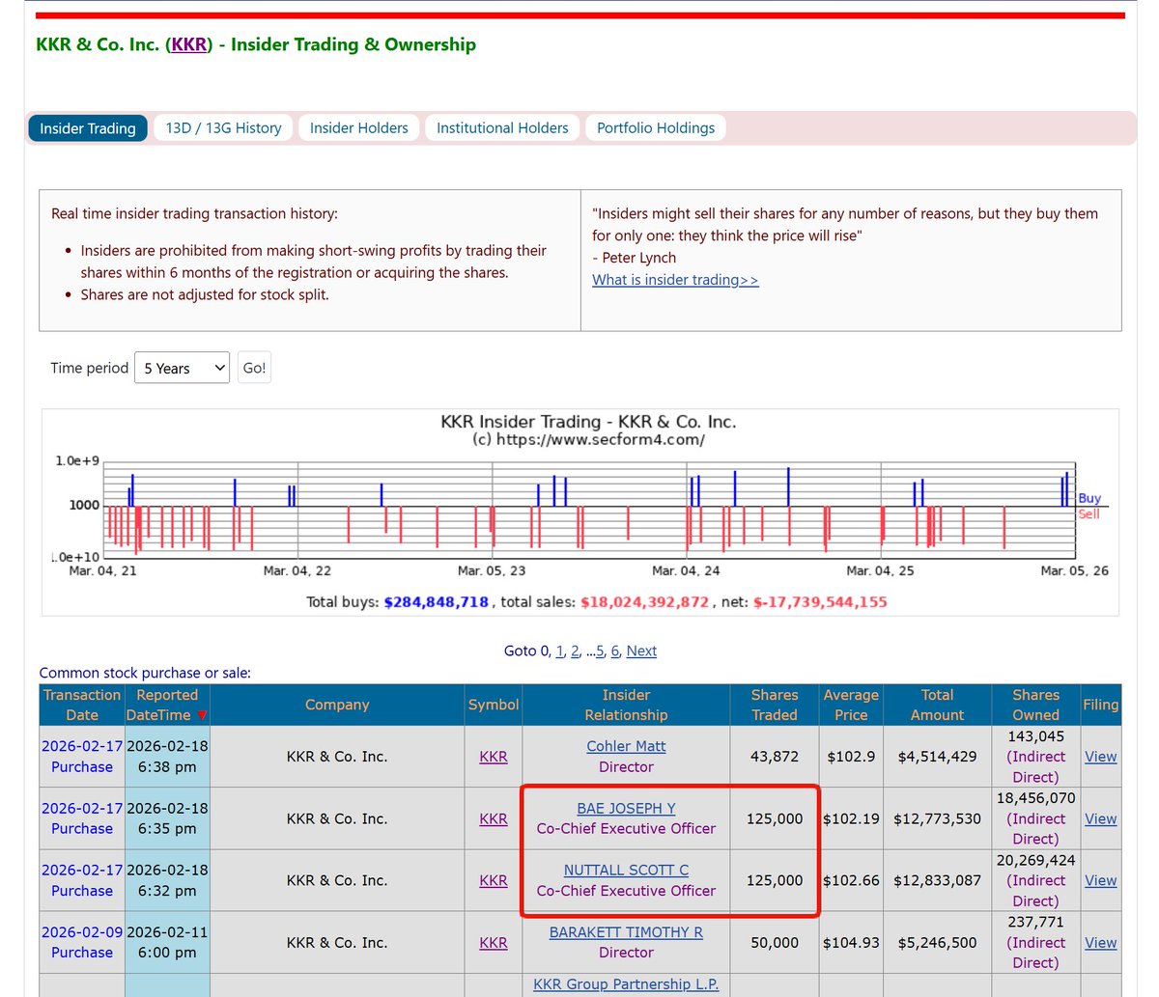Click the 2026-02-09 Purchase transaction date cell
Viewport: 1159px width, 997px height.
coord(82,942)
